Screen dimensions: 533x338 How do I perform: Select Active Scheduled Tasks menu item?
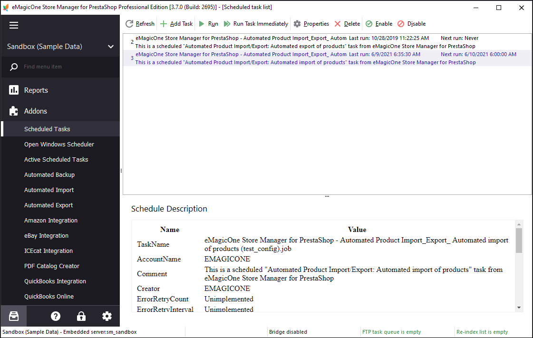(x=60, y=160)
